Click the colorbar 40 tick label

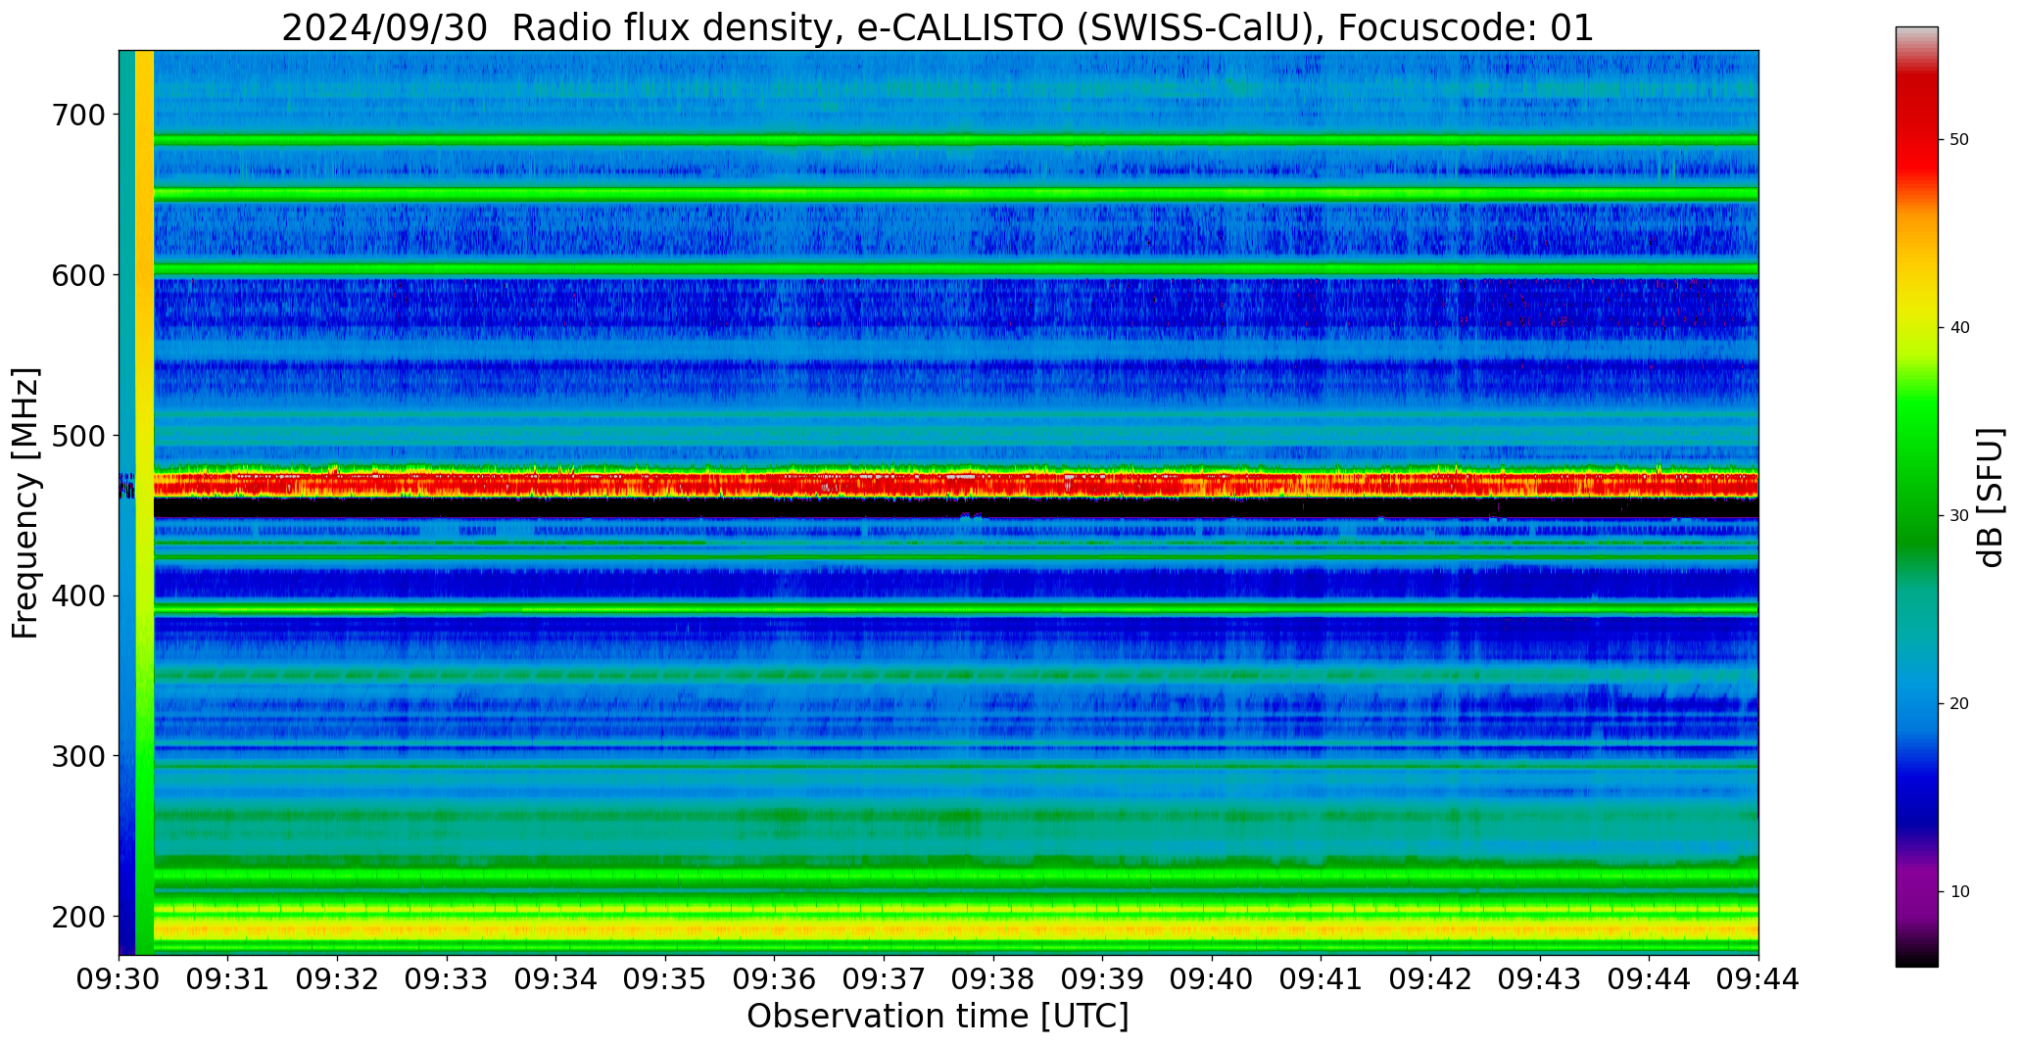[1959, 328]
